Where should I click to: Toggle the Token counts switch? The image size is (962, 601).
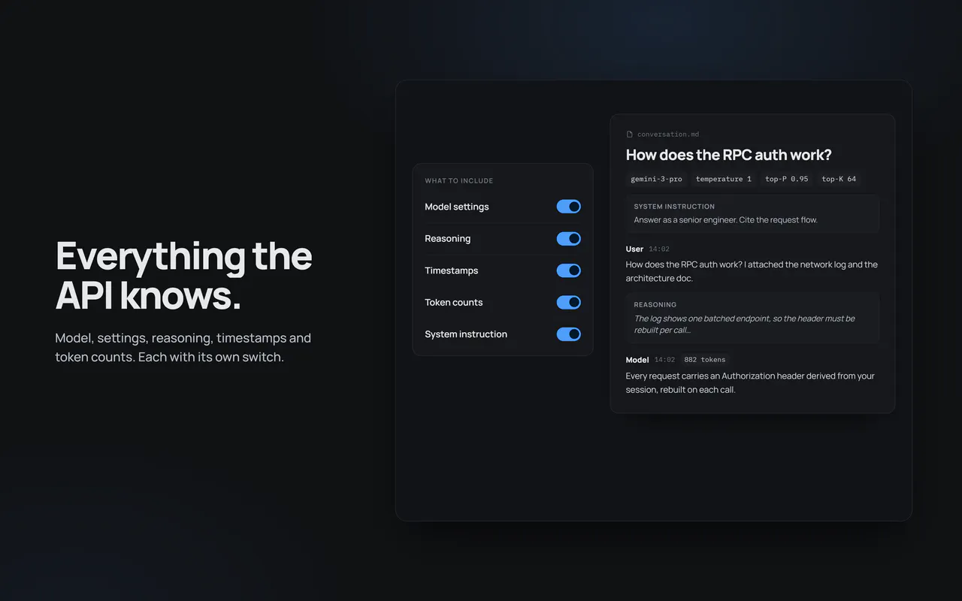pos(569,302)
